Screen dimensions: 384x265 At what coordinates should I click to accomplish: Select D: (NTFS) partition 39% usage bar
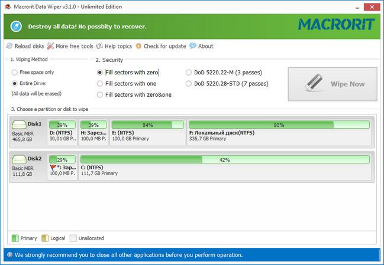coord(62,125)
